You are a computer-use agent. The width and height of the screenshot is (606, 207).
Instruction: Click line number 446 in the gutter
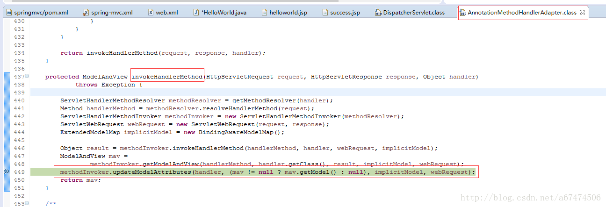pyautogui.click(x=19, y=148)
